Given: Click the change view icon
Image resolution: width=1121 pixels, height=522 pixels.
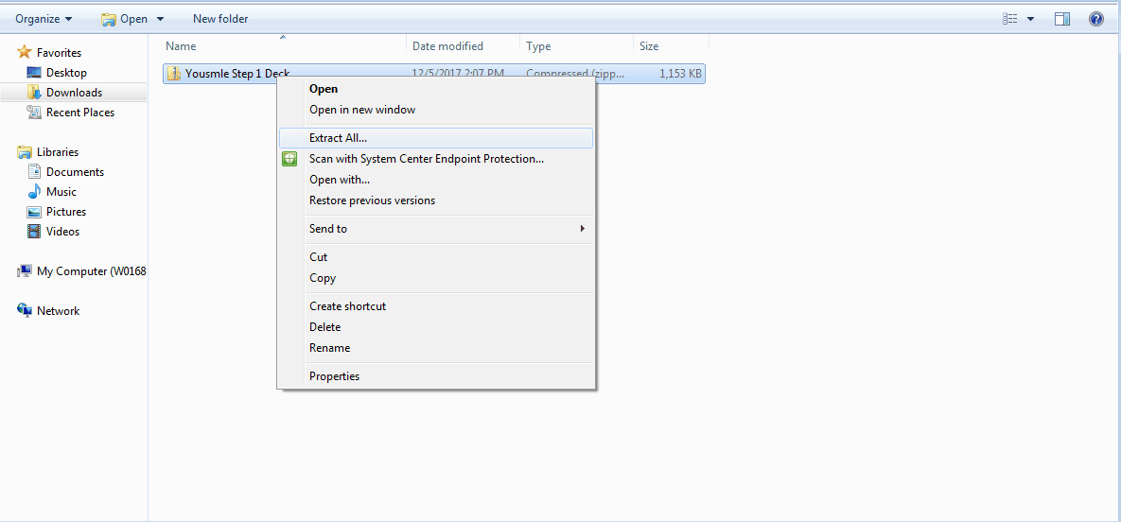Looking at the screenshot, I should pyautogui.click(x=1009, y=19).
